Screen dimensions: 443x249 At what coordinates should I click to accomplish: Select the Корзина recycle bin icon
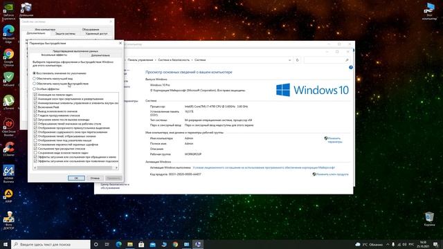[429, 219]
